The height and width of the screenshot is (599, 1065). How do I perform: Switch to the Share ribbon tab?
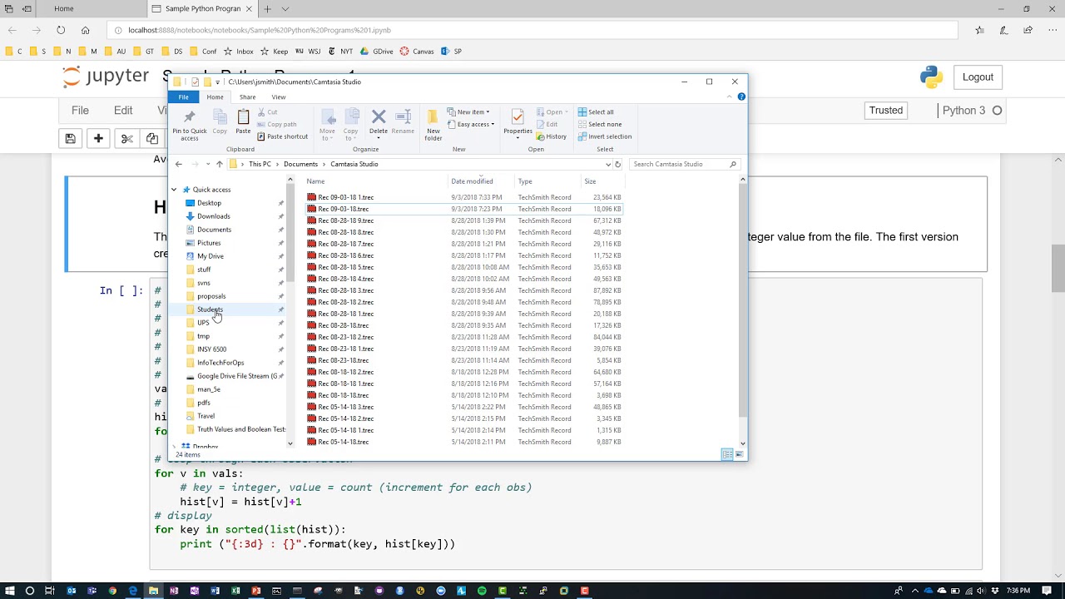[x=247, y=97]
